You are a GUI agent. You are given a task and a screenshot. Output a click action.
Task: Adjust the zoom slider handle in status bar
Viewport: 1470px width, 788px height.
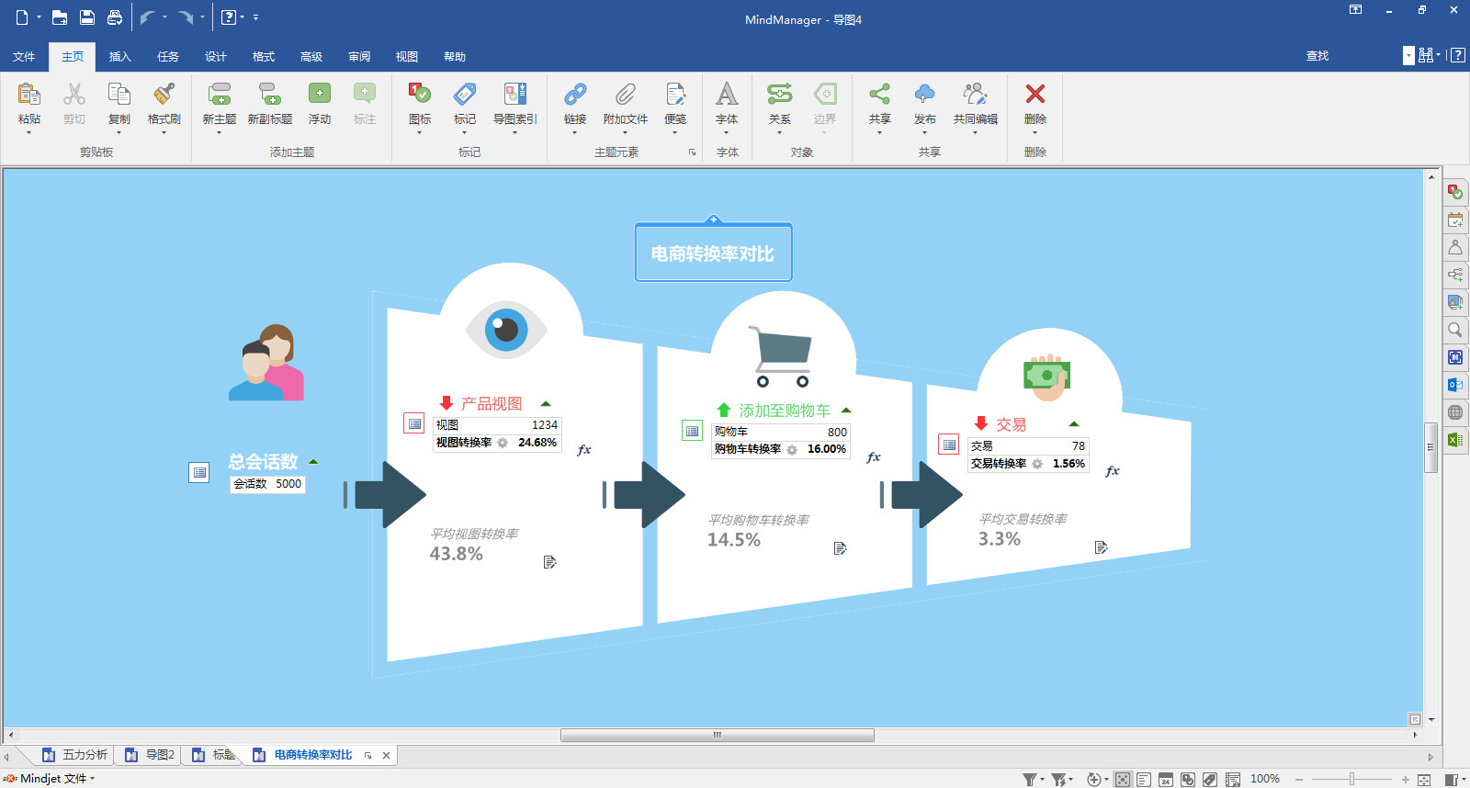(x=1352, y=780)
